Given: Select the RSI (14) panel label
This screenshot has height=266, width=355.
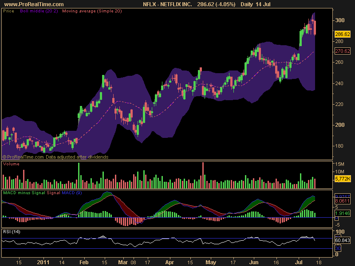Looking at the screenshot, I should pos(12,231).
